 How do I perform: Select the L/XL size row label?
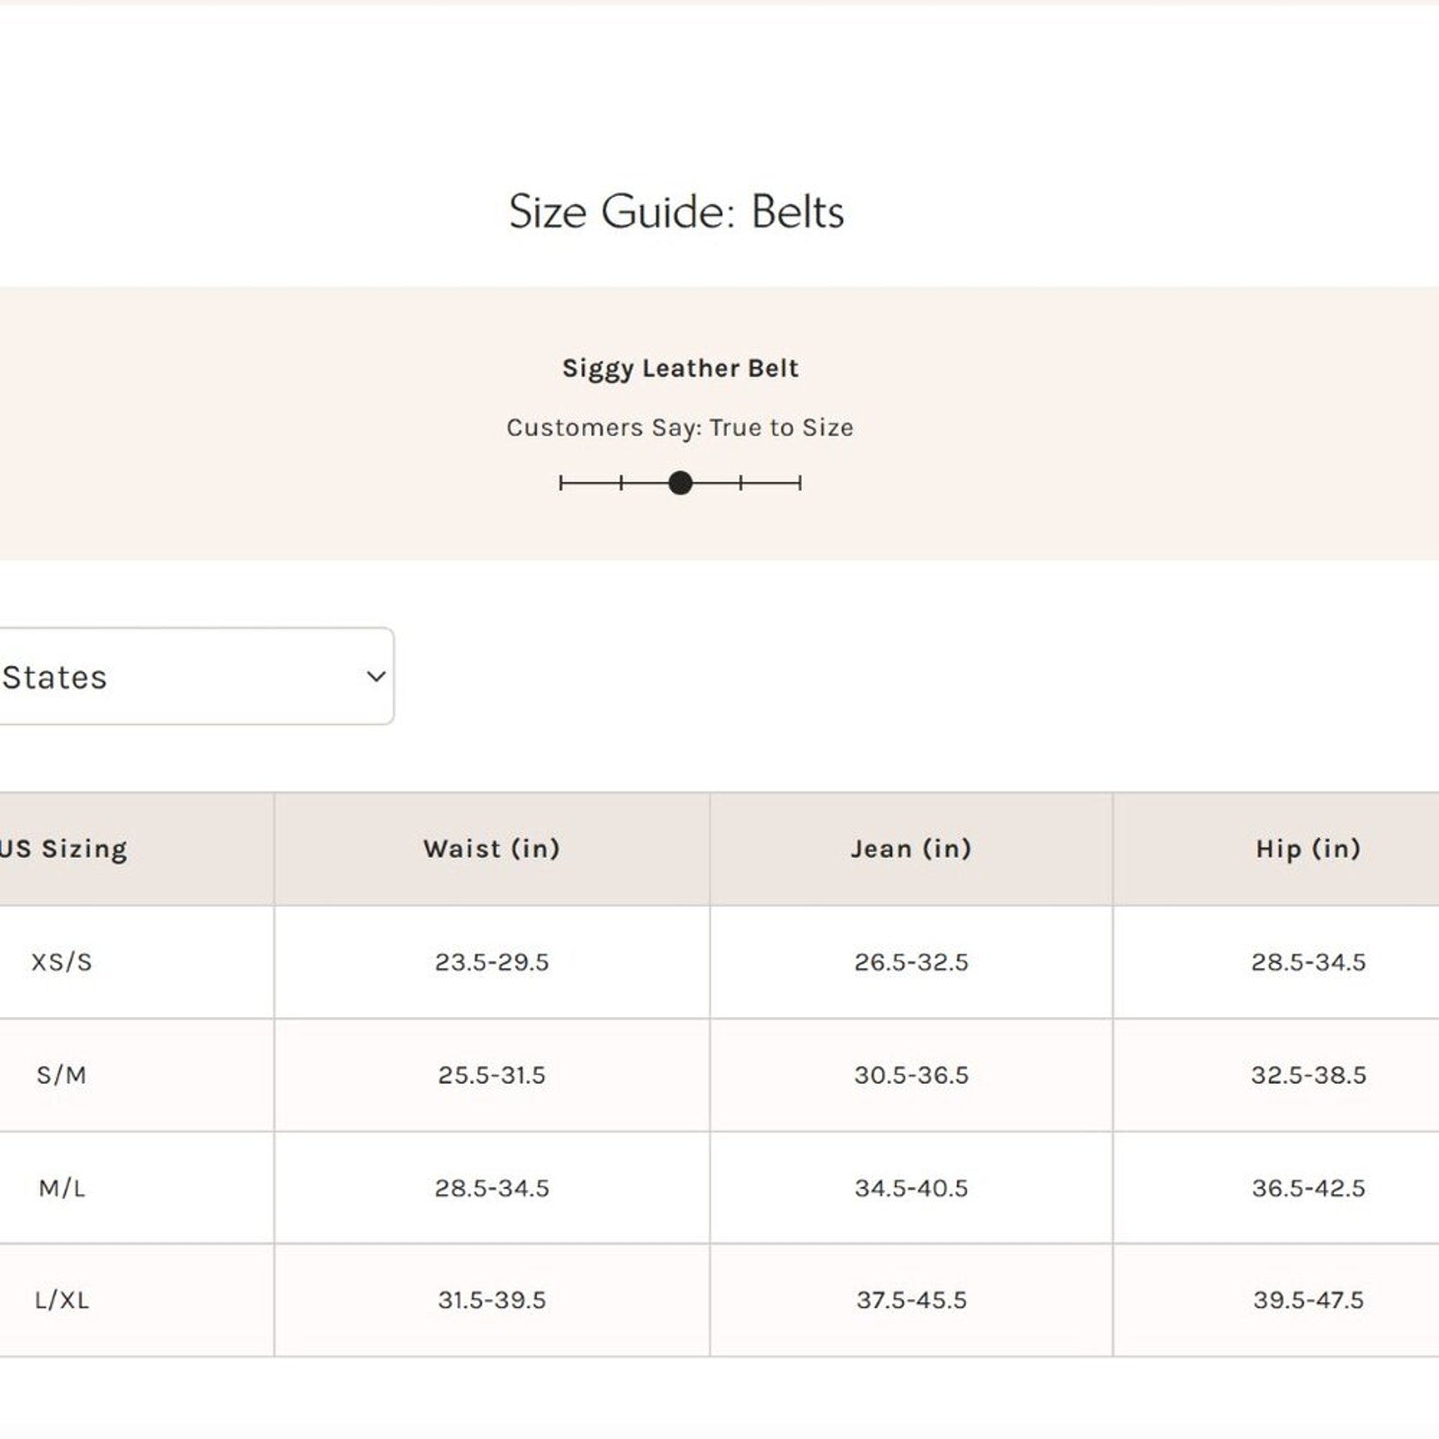coord(61,1300)
